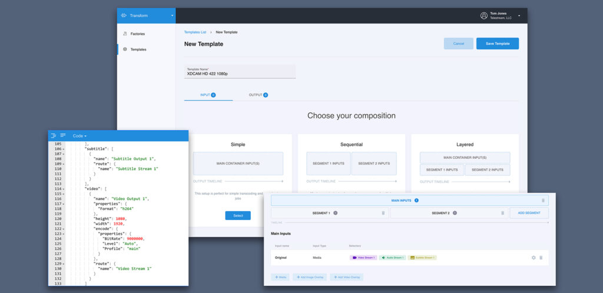Focus the Template Name input field
603x293 pixels.
point(240,72)
